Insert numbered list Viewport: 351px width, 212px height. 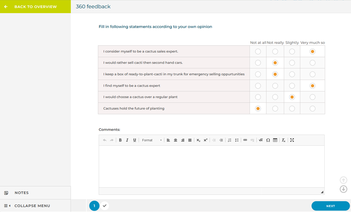(x=229, y=140)
